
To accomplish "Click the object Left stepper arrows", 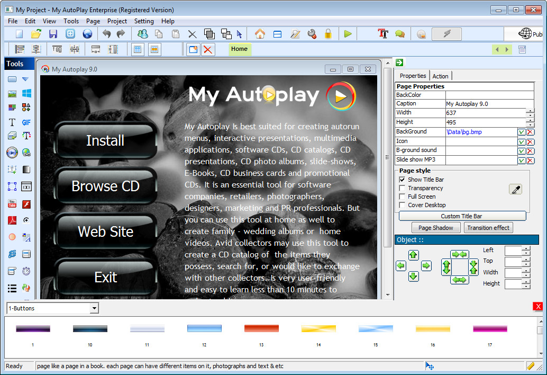I will [526, 251].
